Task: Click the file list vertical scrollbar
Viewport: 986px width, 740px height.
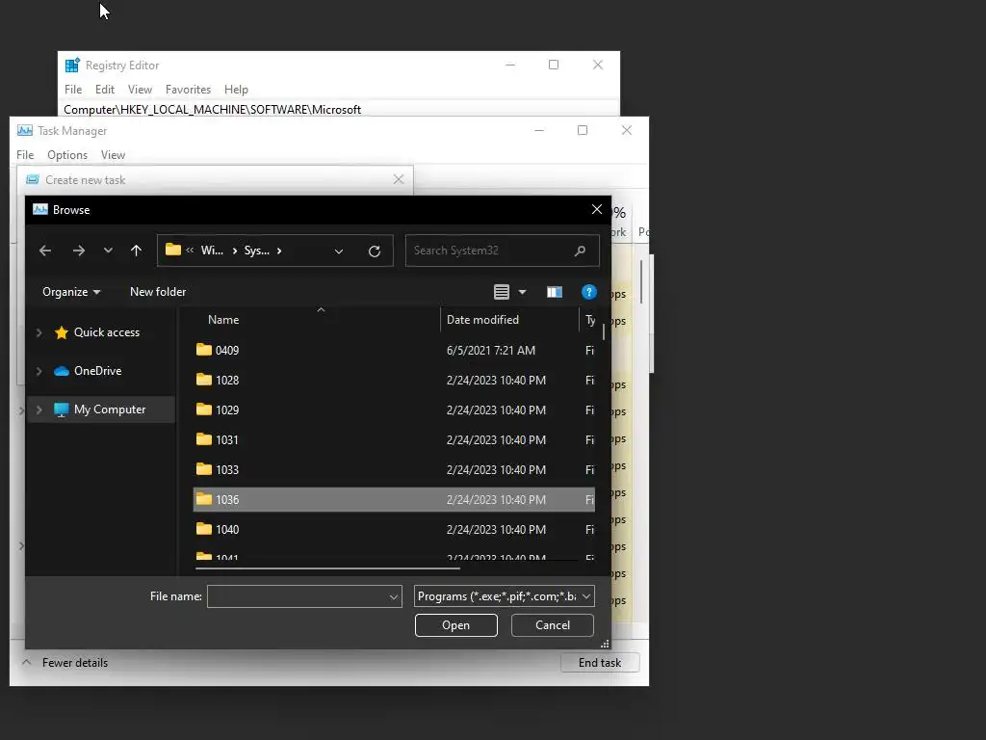Action: point(603,332)
